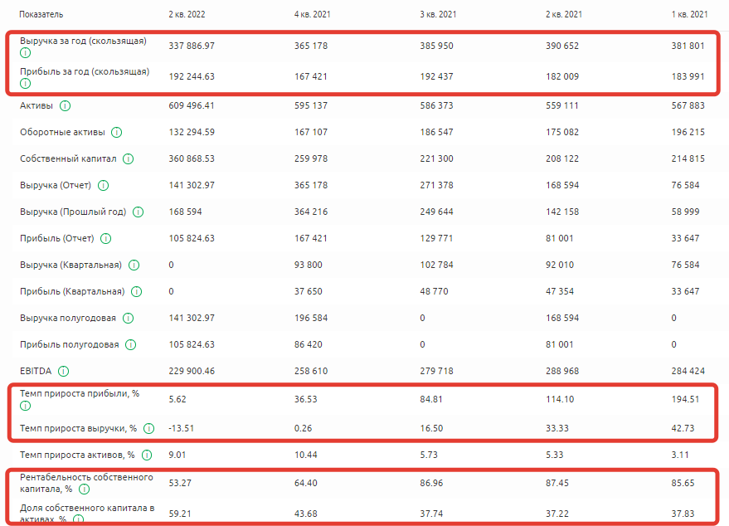Click info icon beside Выручка (Квартальная)

pos(134,265)
